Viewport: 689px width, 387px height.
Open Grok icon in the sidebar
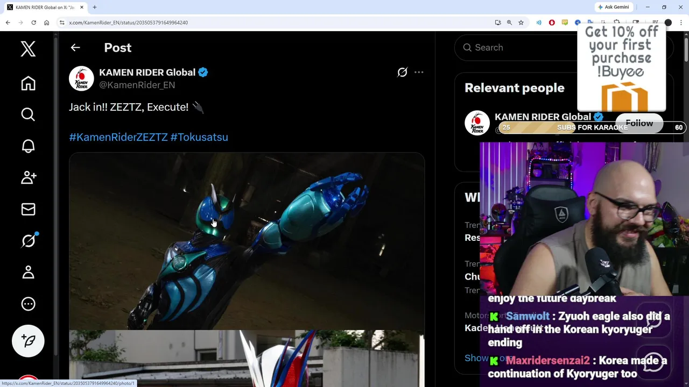tap(28, 241)
